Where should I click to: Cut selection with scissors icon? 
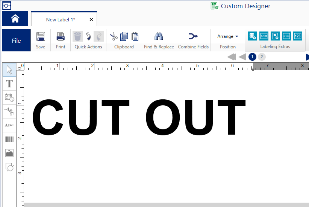click(114, 36)
